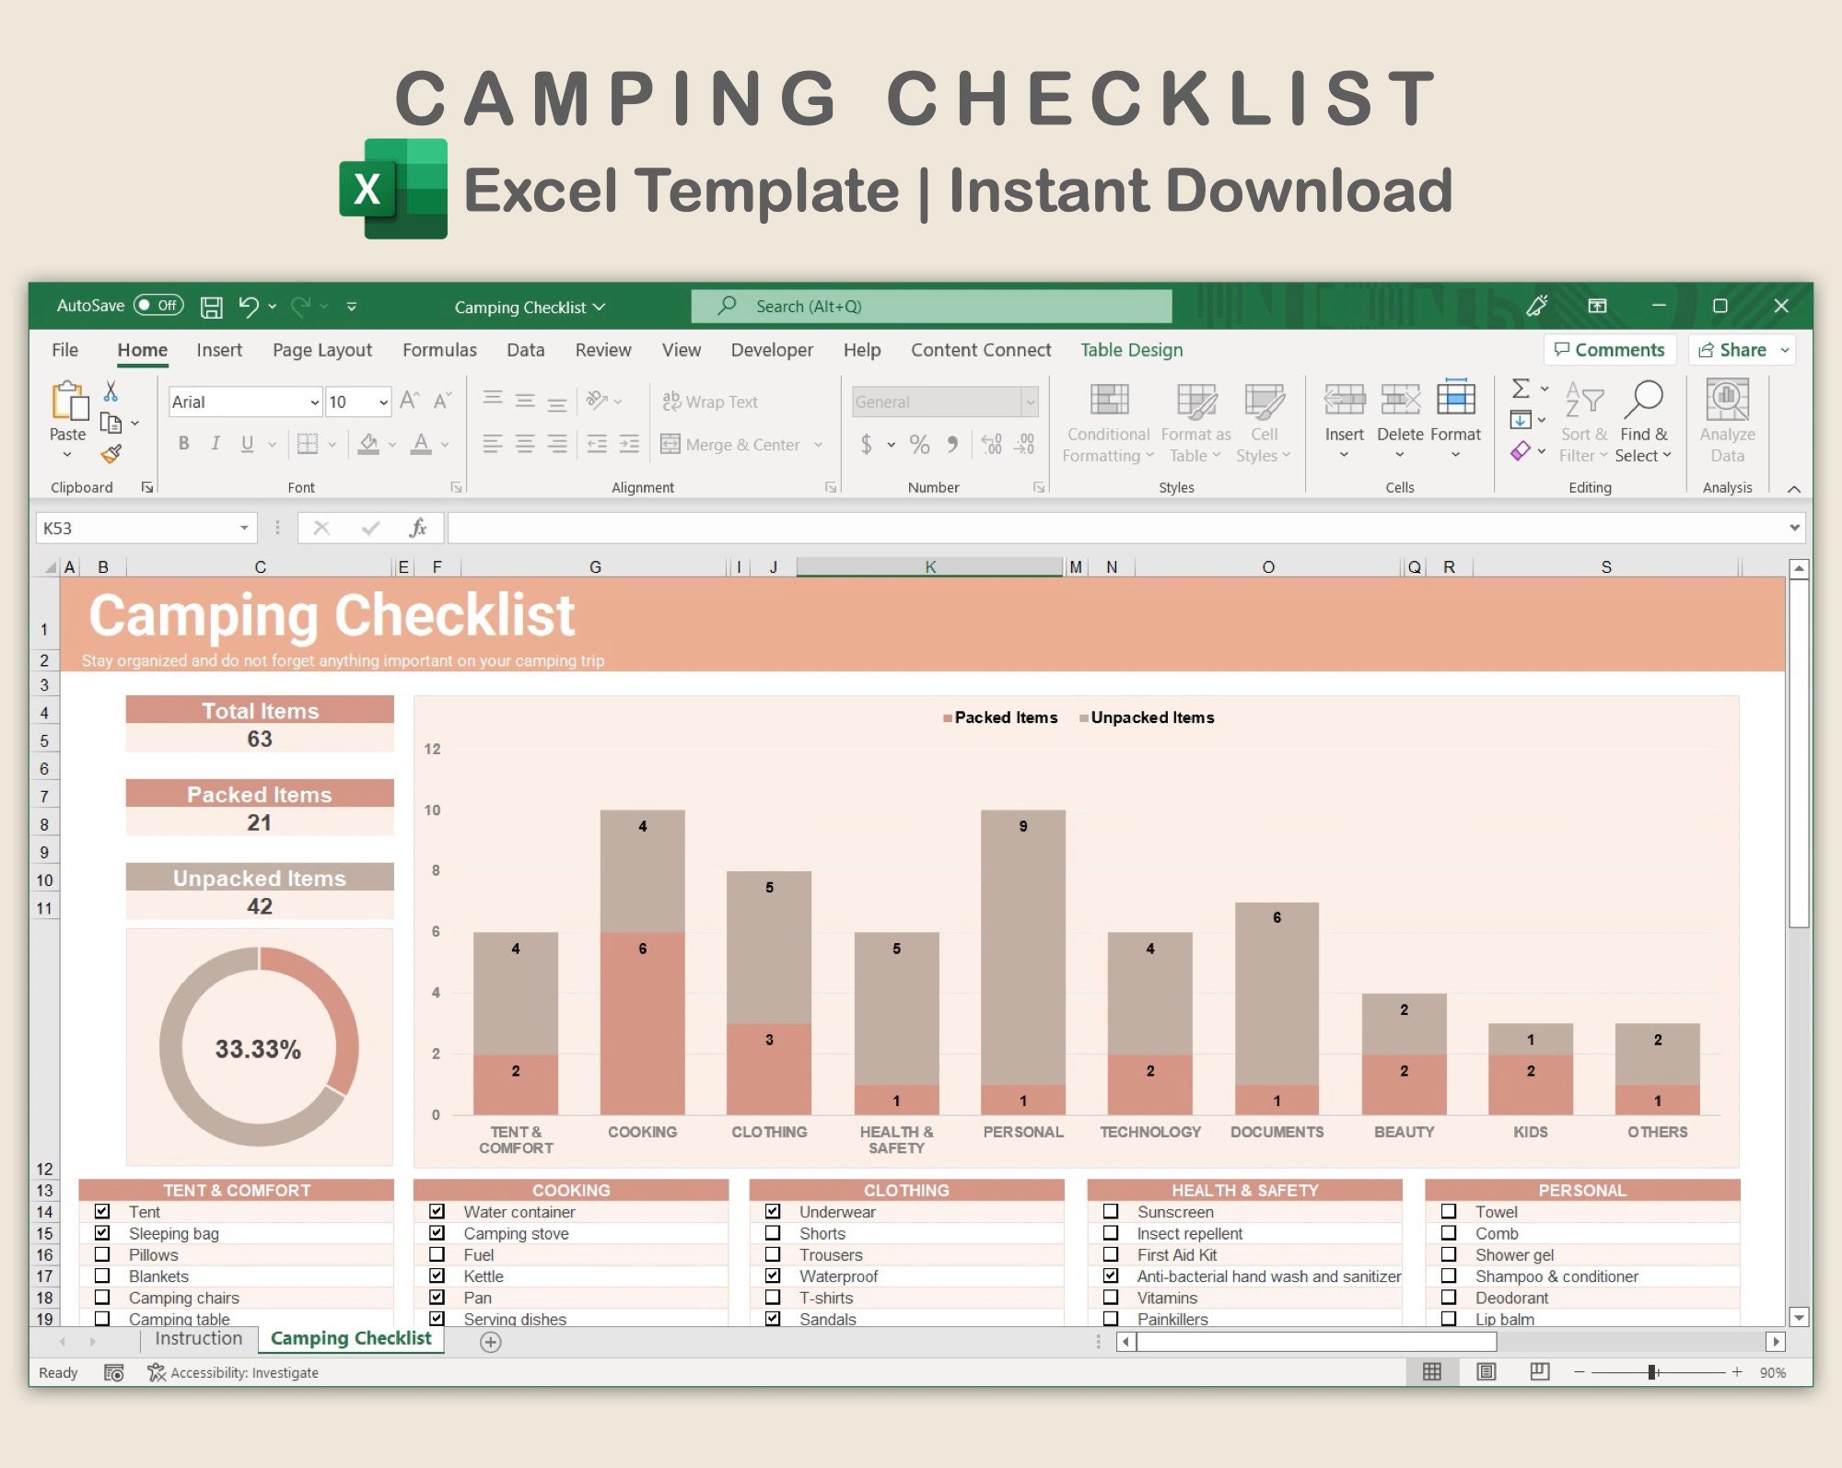Click the Comments button
Viewport: 1842px width, 1468px height.
click(x=1609, y=350)
